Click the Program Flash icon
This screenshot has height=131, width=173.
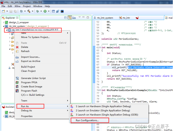click(x=17, y=91)
